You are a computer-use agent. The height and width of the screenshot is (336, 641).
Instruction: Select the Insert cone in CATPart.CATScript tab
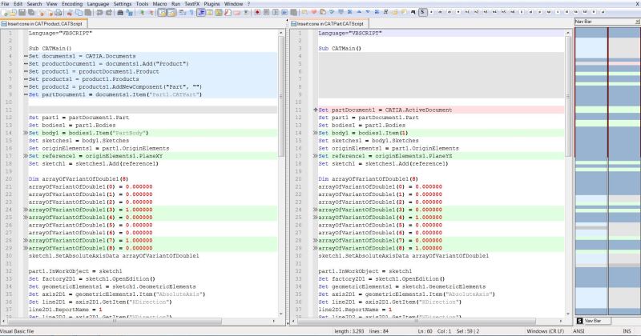[329, 24]
